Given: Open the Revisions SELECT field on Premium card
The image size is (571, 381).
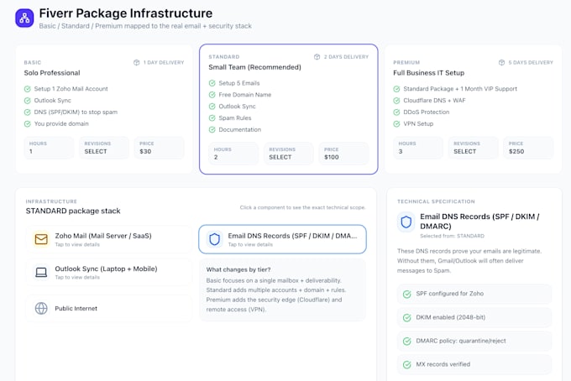Looking at the screenshot, I should [473, 148].
